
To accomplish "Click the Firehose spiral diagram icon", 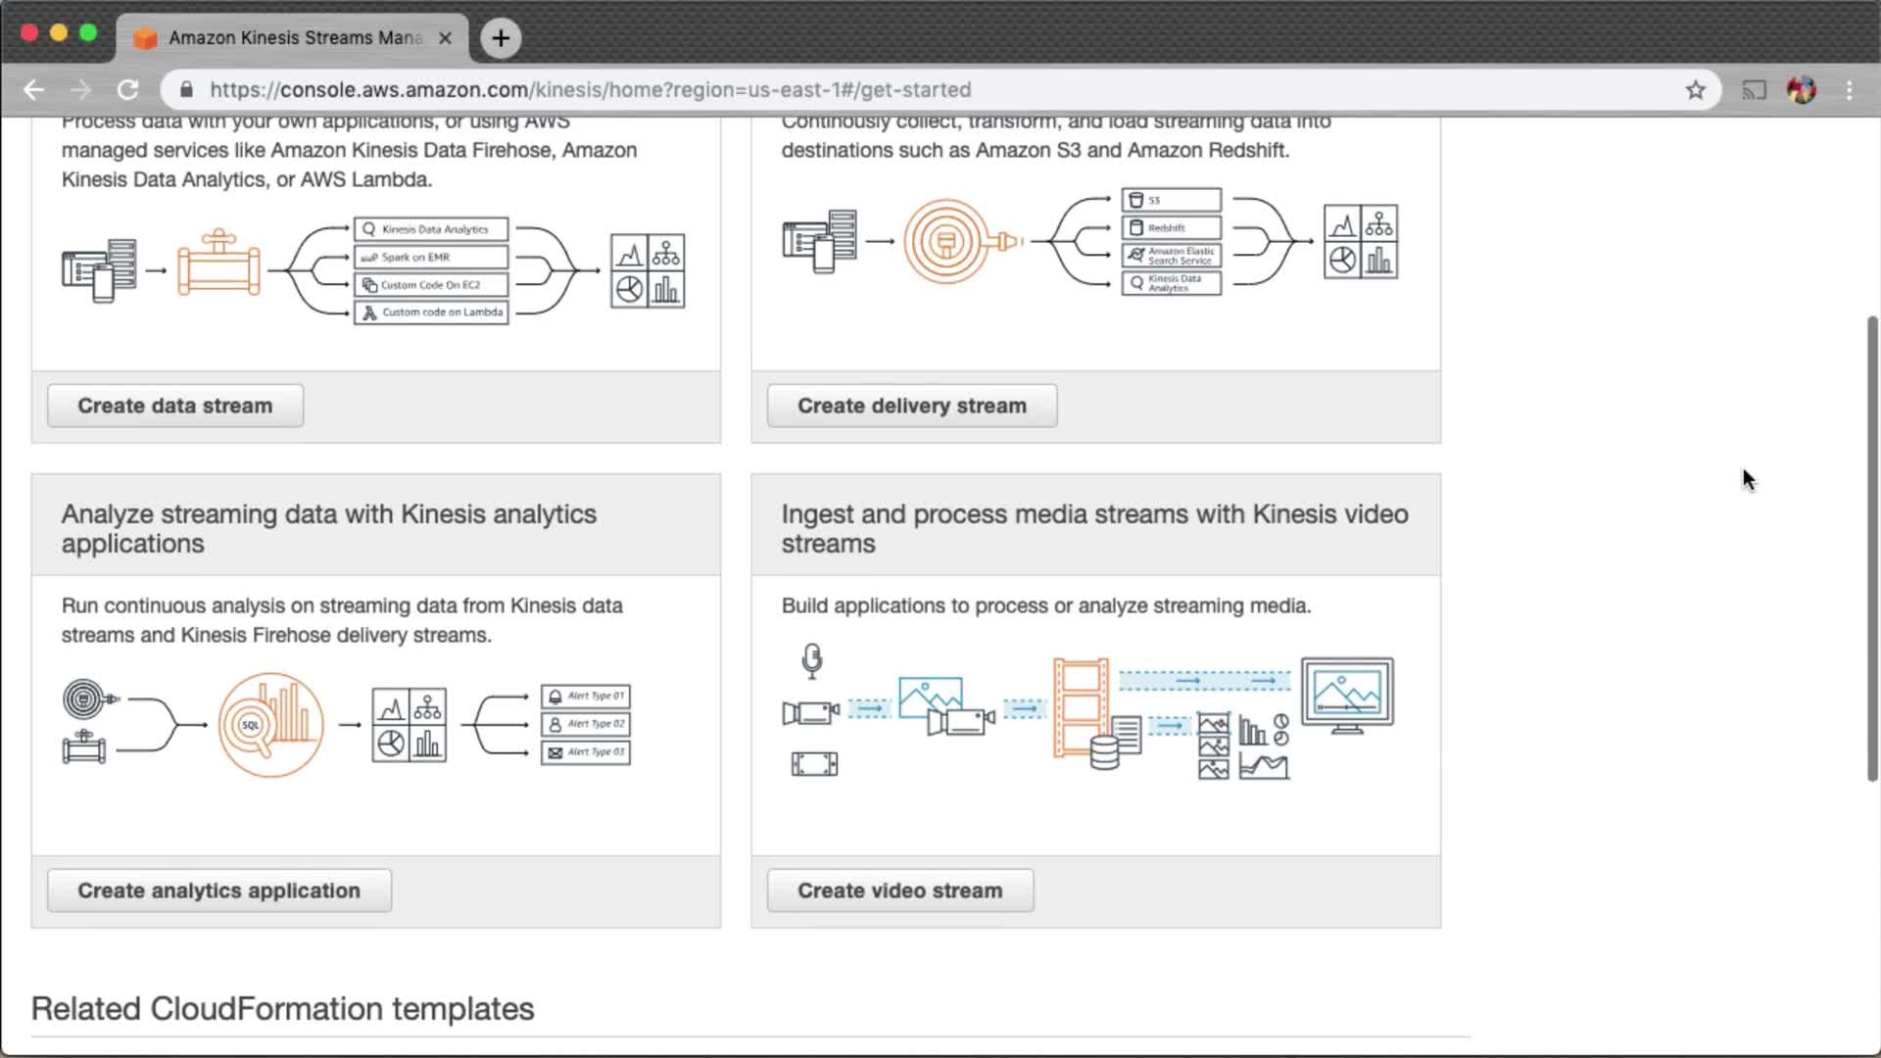I will click(x=946, y=241).
